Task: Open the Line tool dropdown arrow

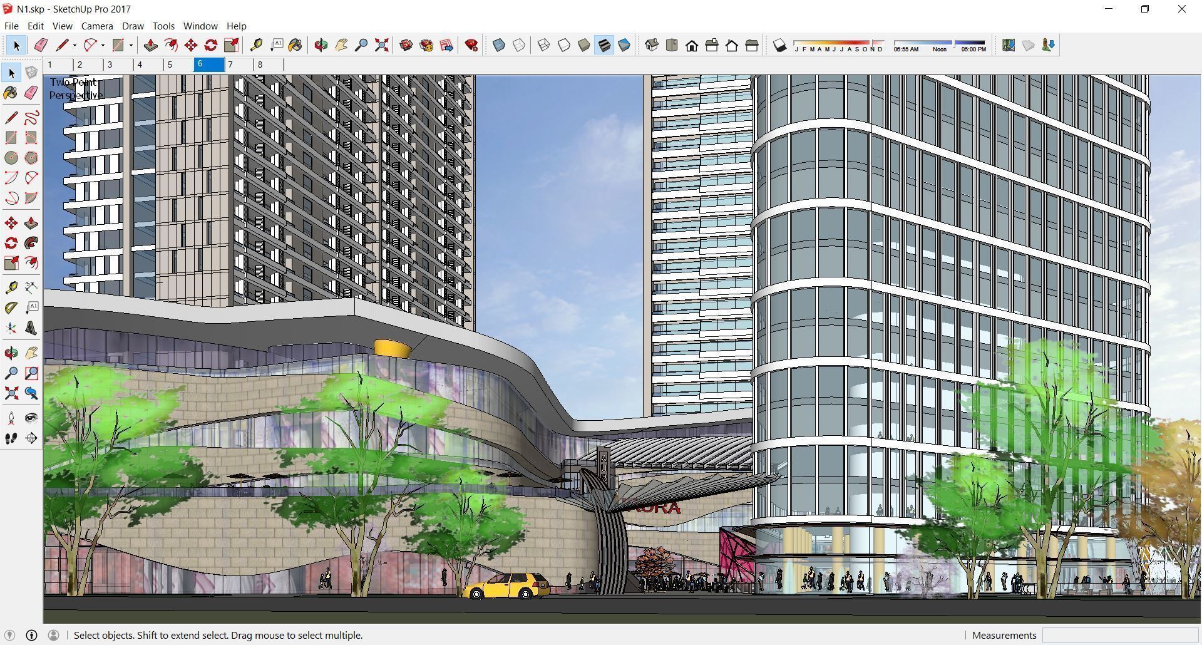Action: click(x=74, y=45)
